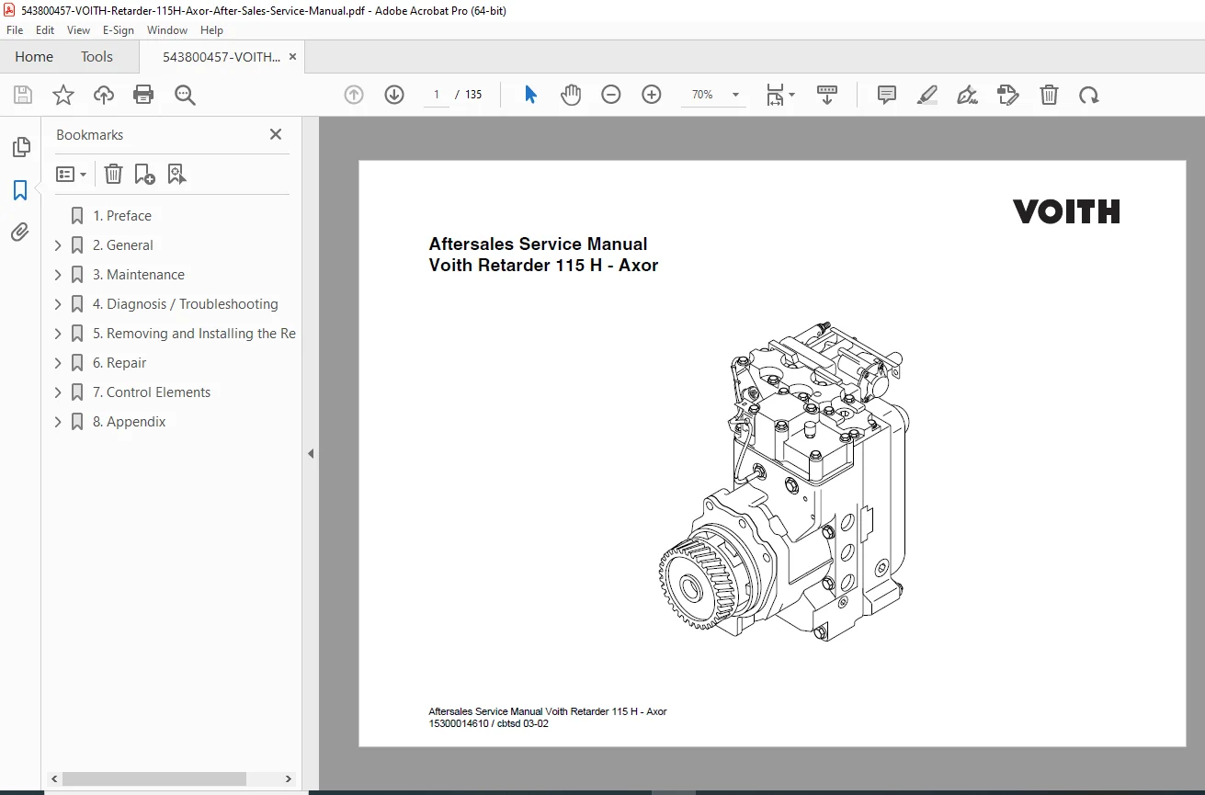Image resolution: width=1205 pixels, height=795 pixels.
Task: Open the Help menu
Action: click(211, 30)
